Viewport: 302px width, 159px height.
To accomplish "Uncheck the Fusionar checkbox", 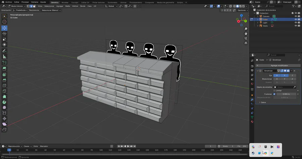I will [274, 94].
